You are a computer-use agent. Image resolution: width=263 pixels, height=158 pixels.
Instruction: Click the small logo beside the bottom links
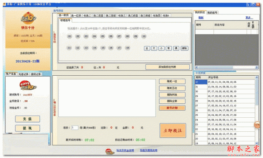(110, 151)
